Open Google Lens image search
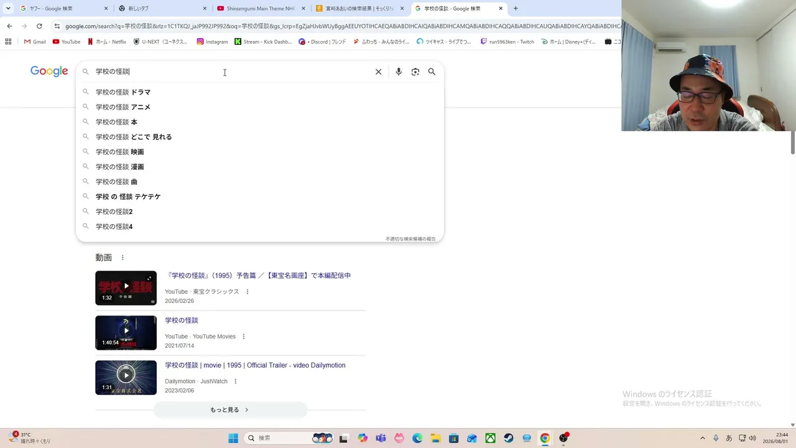 coord(415,72)
